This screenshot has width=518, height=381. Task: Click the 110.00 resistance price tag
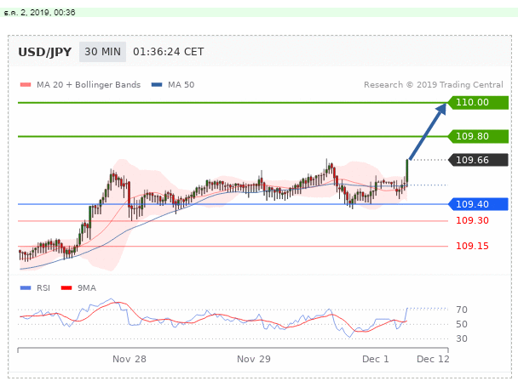coord(478,102)
